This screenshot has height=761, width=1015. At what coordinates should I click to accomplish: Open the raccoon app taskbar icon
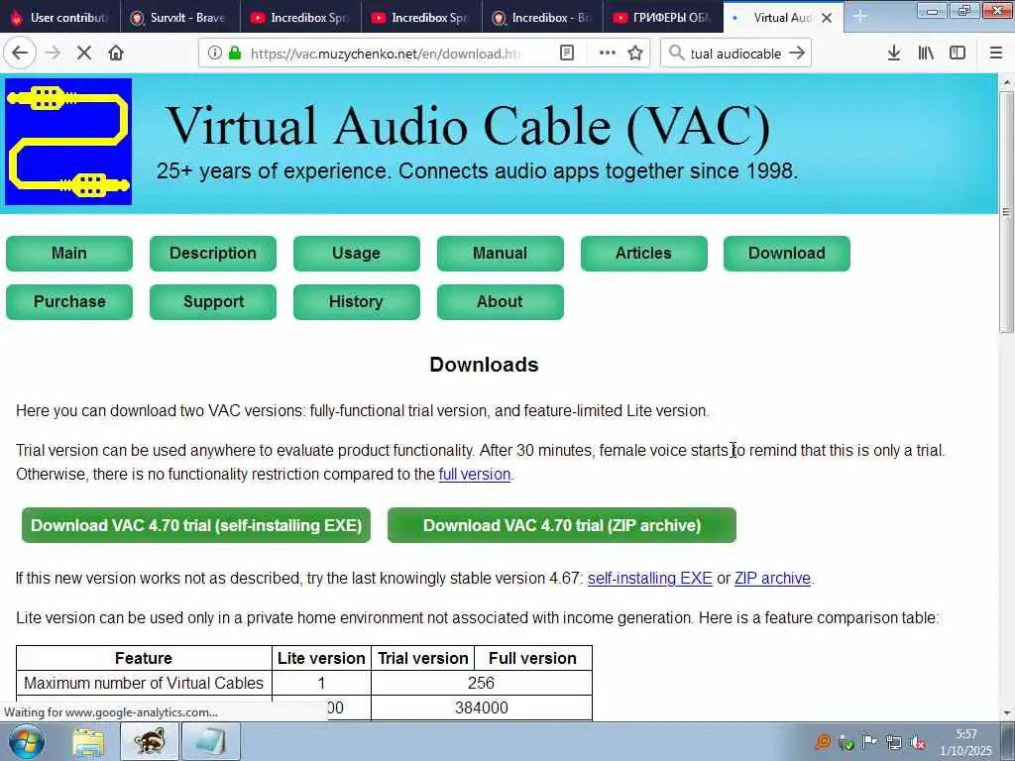pyautogui.click(x=149, y=741)
